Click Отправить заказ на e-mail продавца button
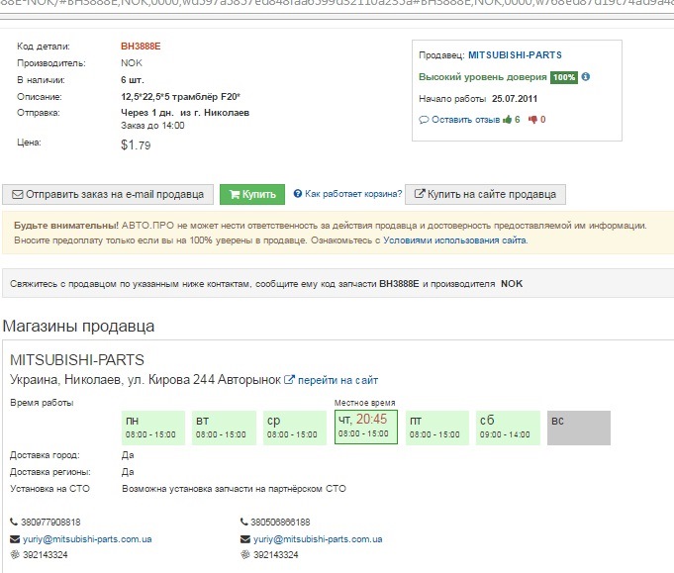Screen dimensions: 674x573 108,194
